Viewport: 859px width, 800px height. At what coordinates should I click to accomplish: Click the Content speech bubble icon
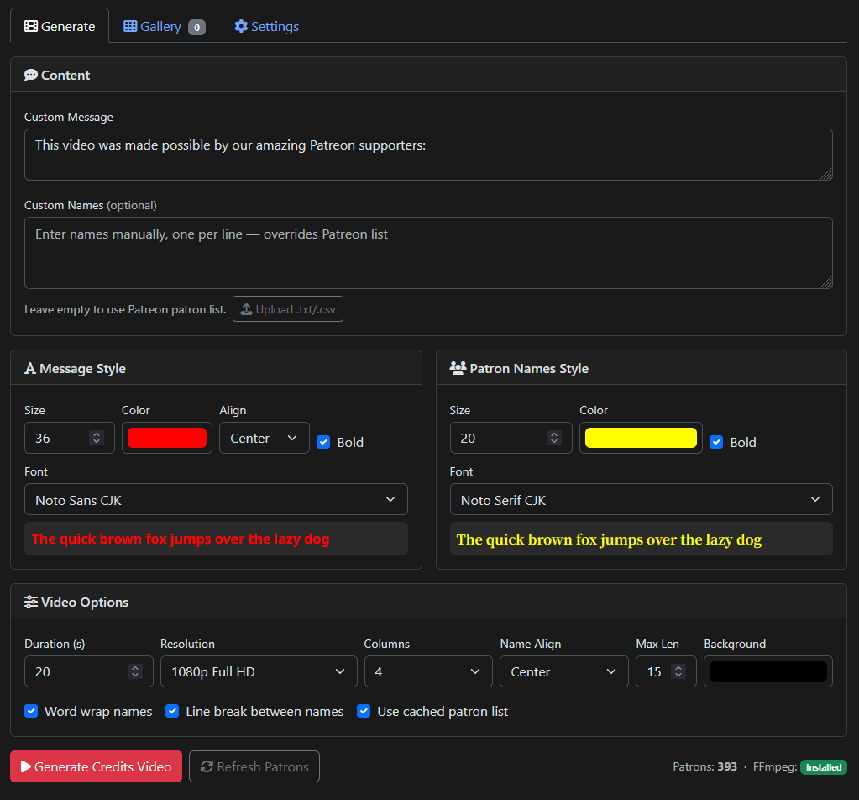tap(31, 75)
